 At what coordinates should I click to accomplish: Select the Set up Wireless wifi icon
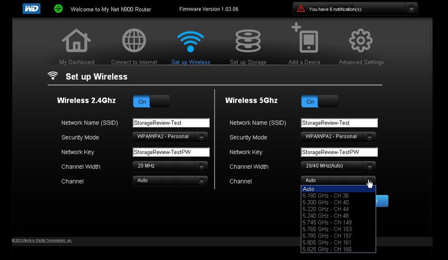(191, 41)
